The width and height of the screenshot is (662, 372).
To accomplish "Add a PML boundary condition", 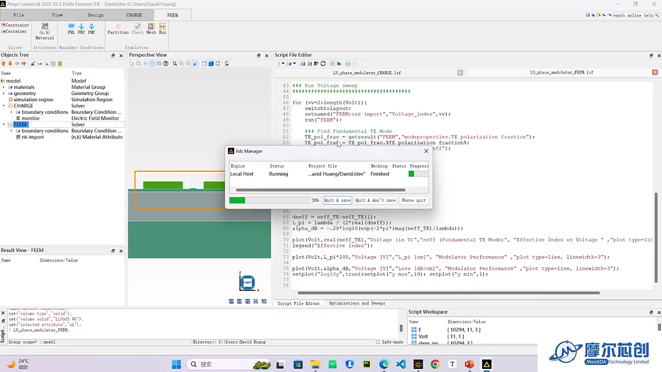I will coord(71,29).
